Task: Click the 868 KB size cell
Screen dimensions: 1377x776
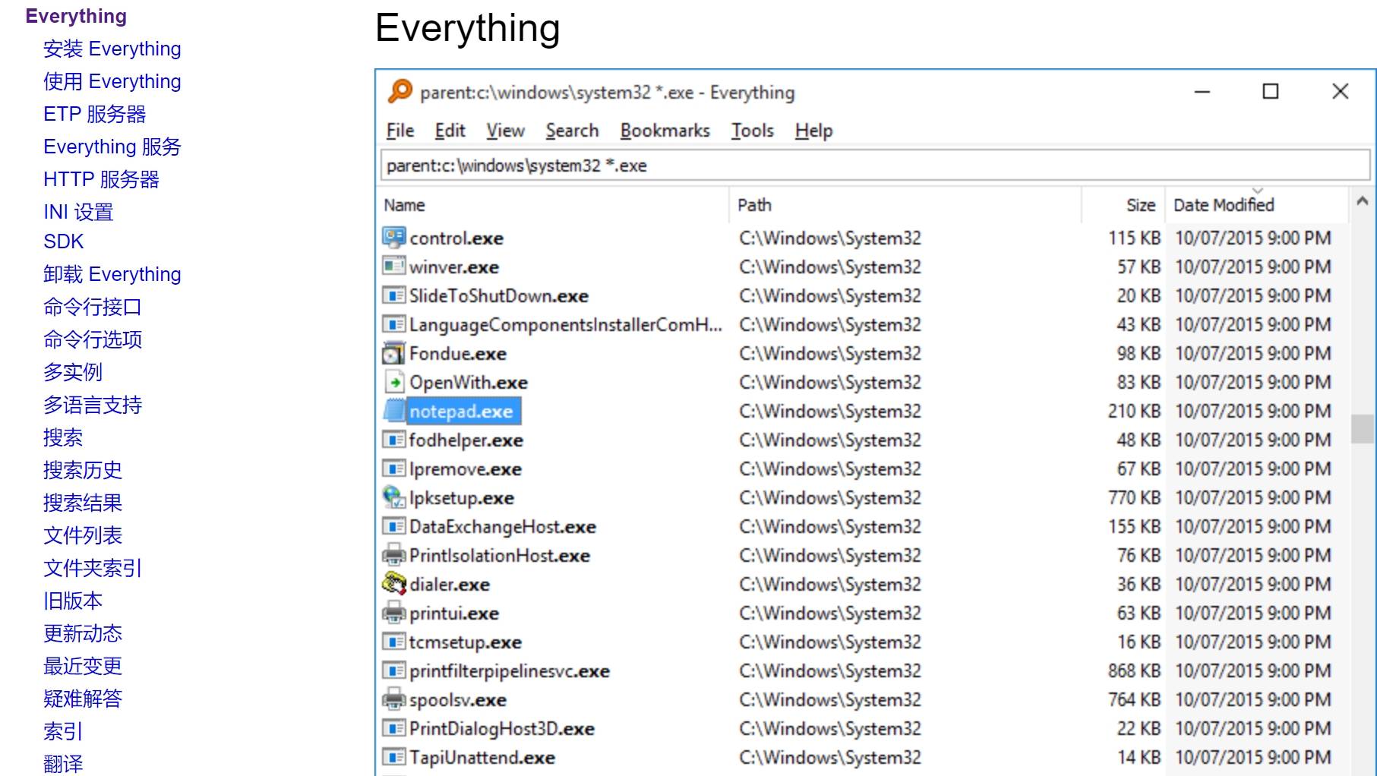Action: tap(1134, 670)
